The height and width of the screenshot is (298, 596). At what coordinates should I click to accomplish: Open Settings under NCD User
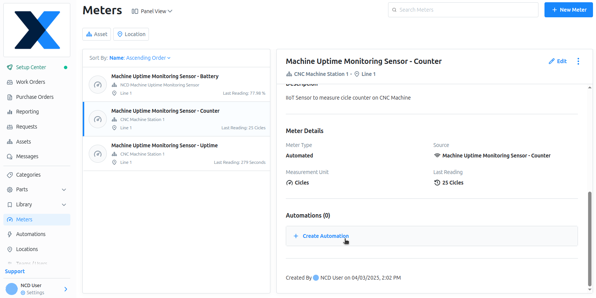coord(32,293)
